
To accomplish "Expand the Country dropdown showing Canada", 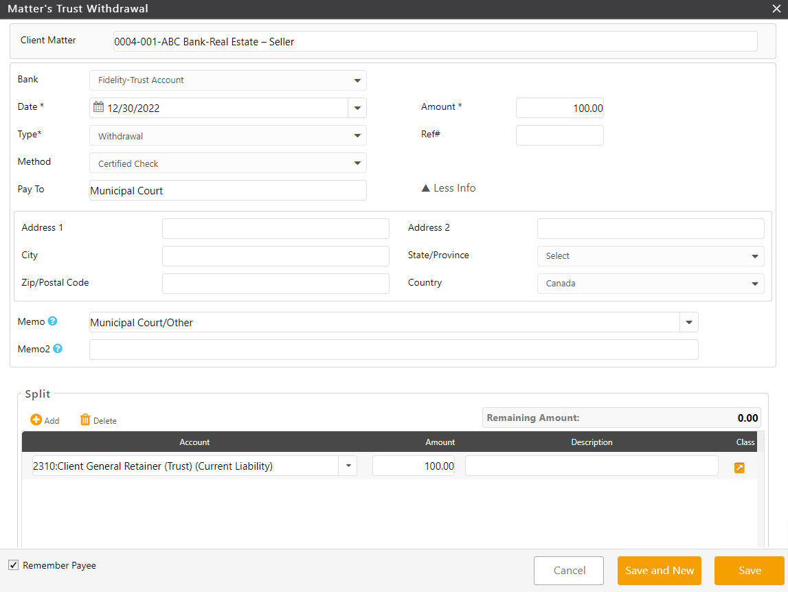I will click(x=650, y=284).
